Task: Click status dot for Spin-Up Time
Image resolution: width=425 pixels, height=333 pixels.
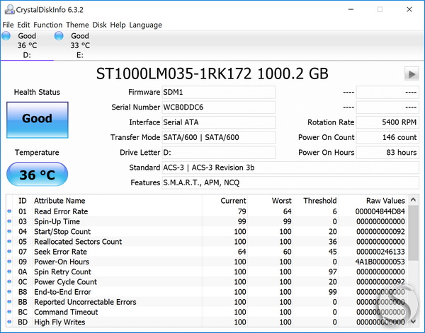Action: (9, 221)
